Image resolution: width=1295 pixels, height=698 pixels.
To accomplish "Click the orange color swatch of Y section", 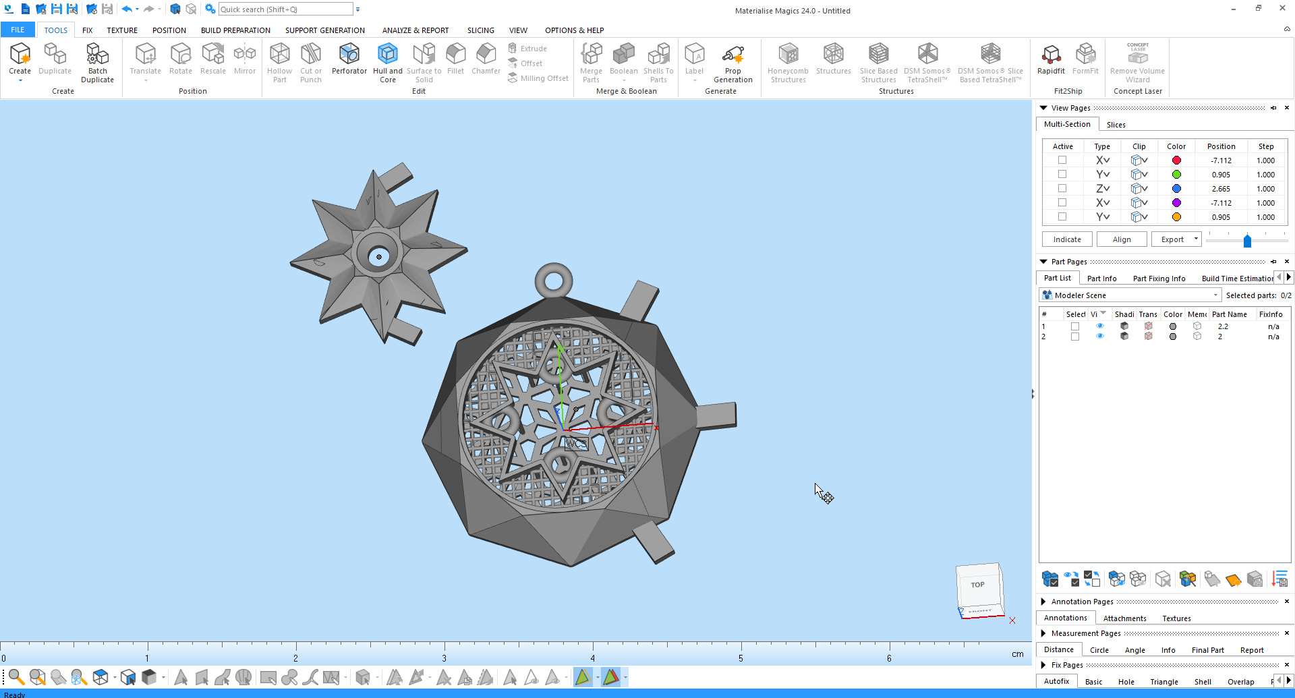I will 1176,216.
